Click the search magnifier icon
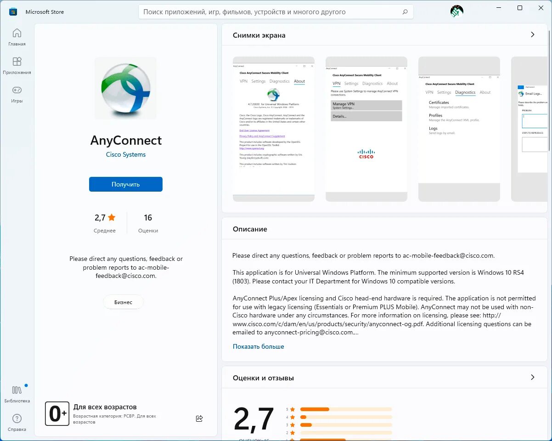 (405, 12)
